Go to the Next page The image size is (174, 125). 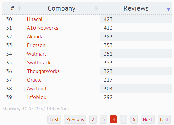coord(148,119)
